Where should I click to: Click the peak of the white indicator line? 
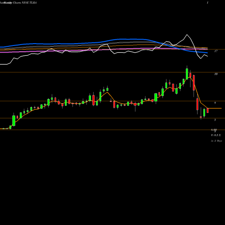187,35
